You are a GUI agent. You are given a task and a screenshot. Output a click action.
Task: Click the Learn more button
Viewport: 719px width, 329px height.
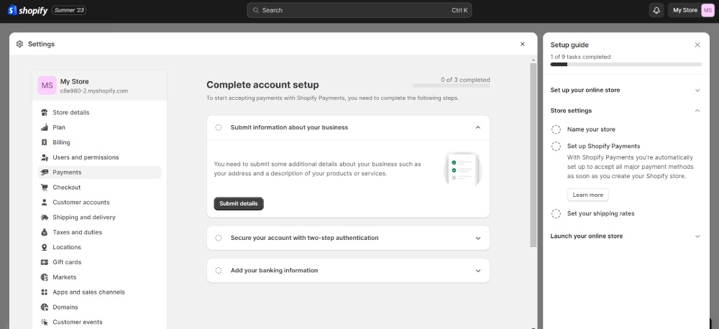(588, 195)
